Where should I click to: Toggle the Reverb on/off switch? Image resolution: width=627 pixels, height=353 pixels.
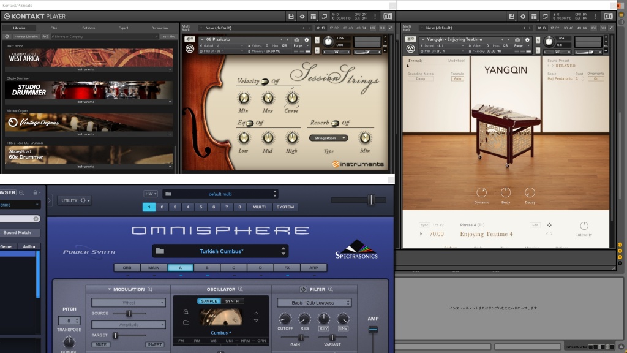336,123
